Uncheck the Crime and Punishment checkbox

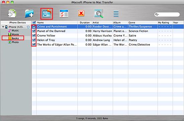pyautogui.click(x=34, y=27)
